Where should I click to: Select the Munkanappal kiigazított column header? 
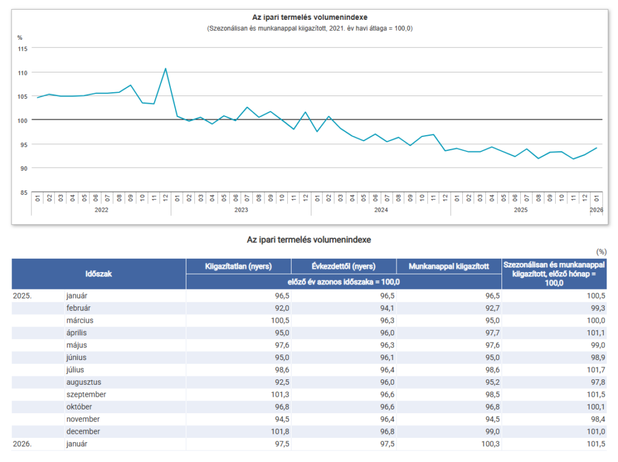448,266
